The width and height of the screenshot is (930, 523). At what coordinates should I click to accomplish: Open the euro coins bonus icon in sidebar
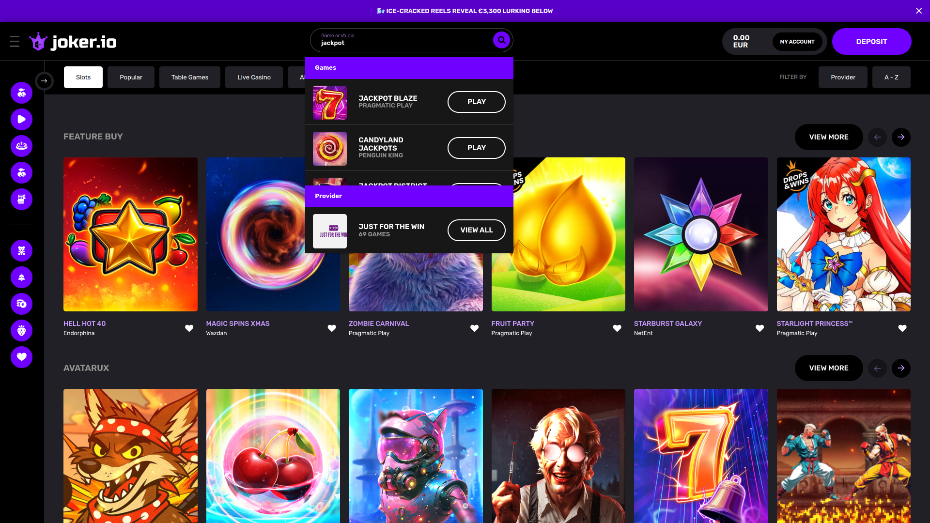coord(21,304)
